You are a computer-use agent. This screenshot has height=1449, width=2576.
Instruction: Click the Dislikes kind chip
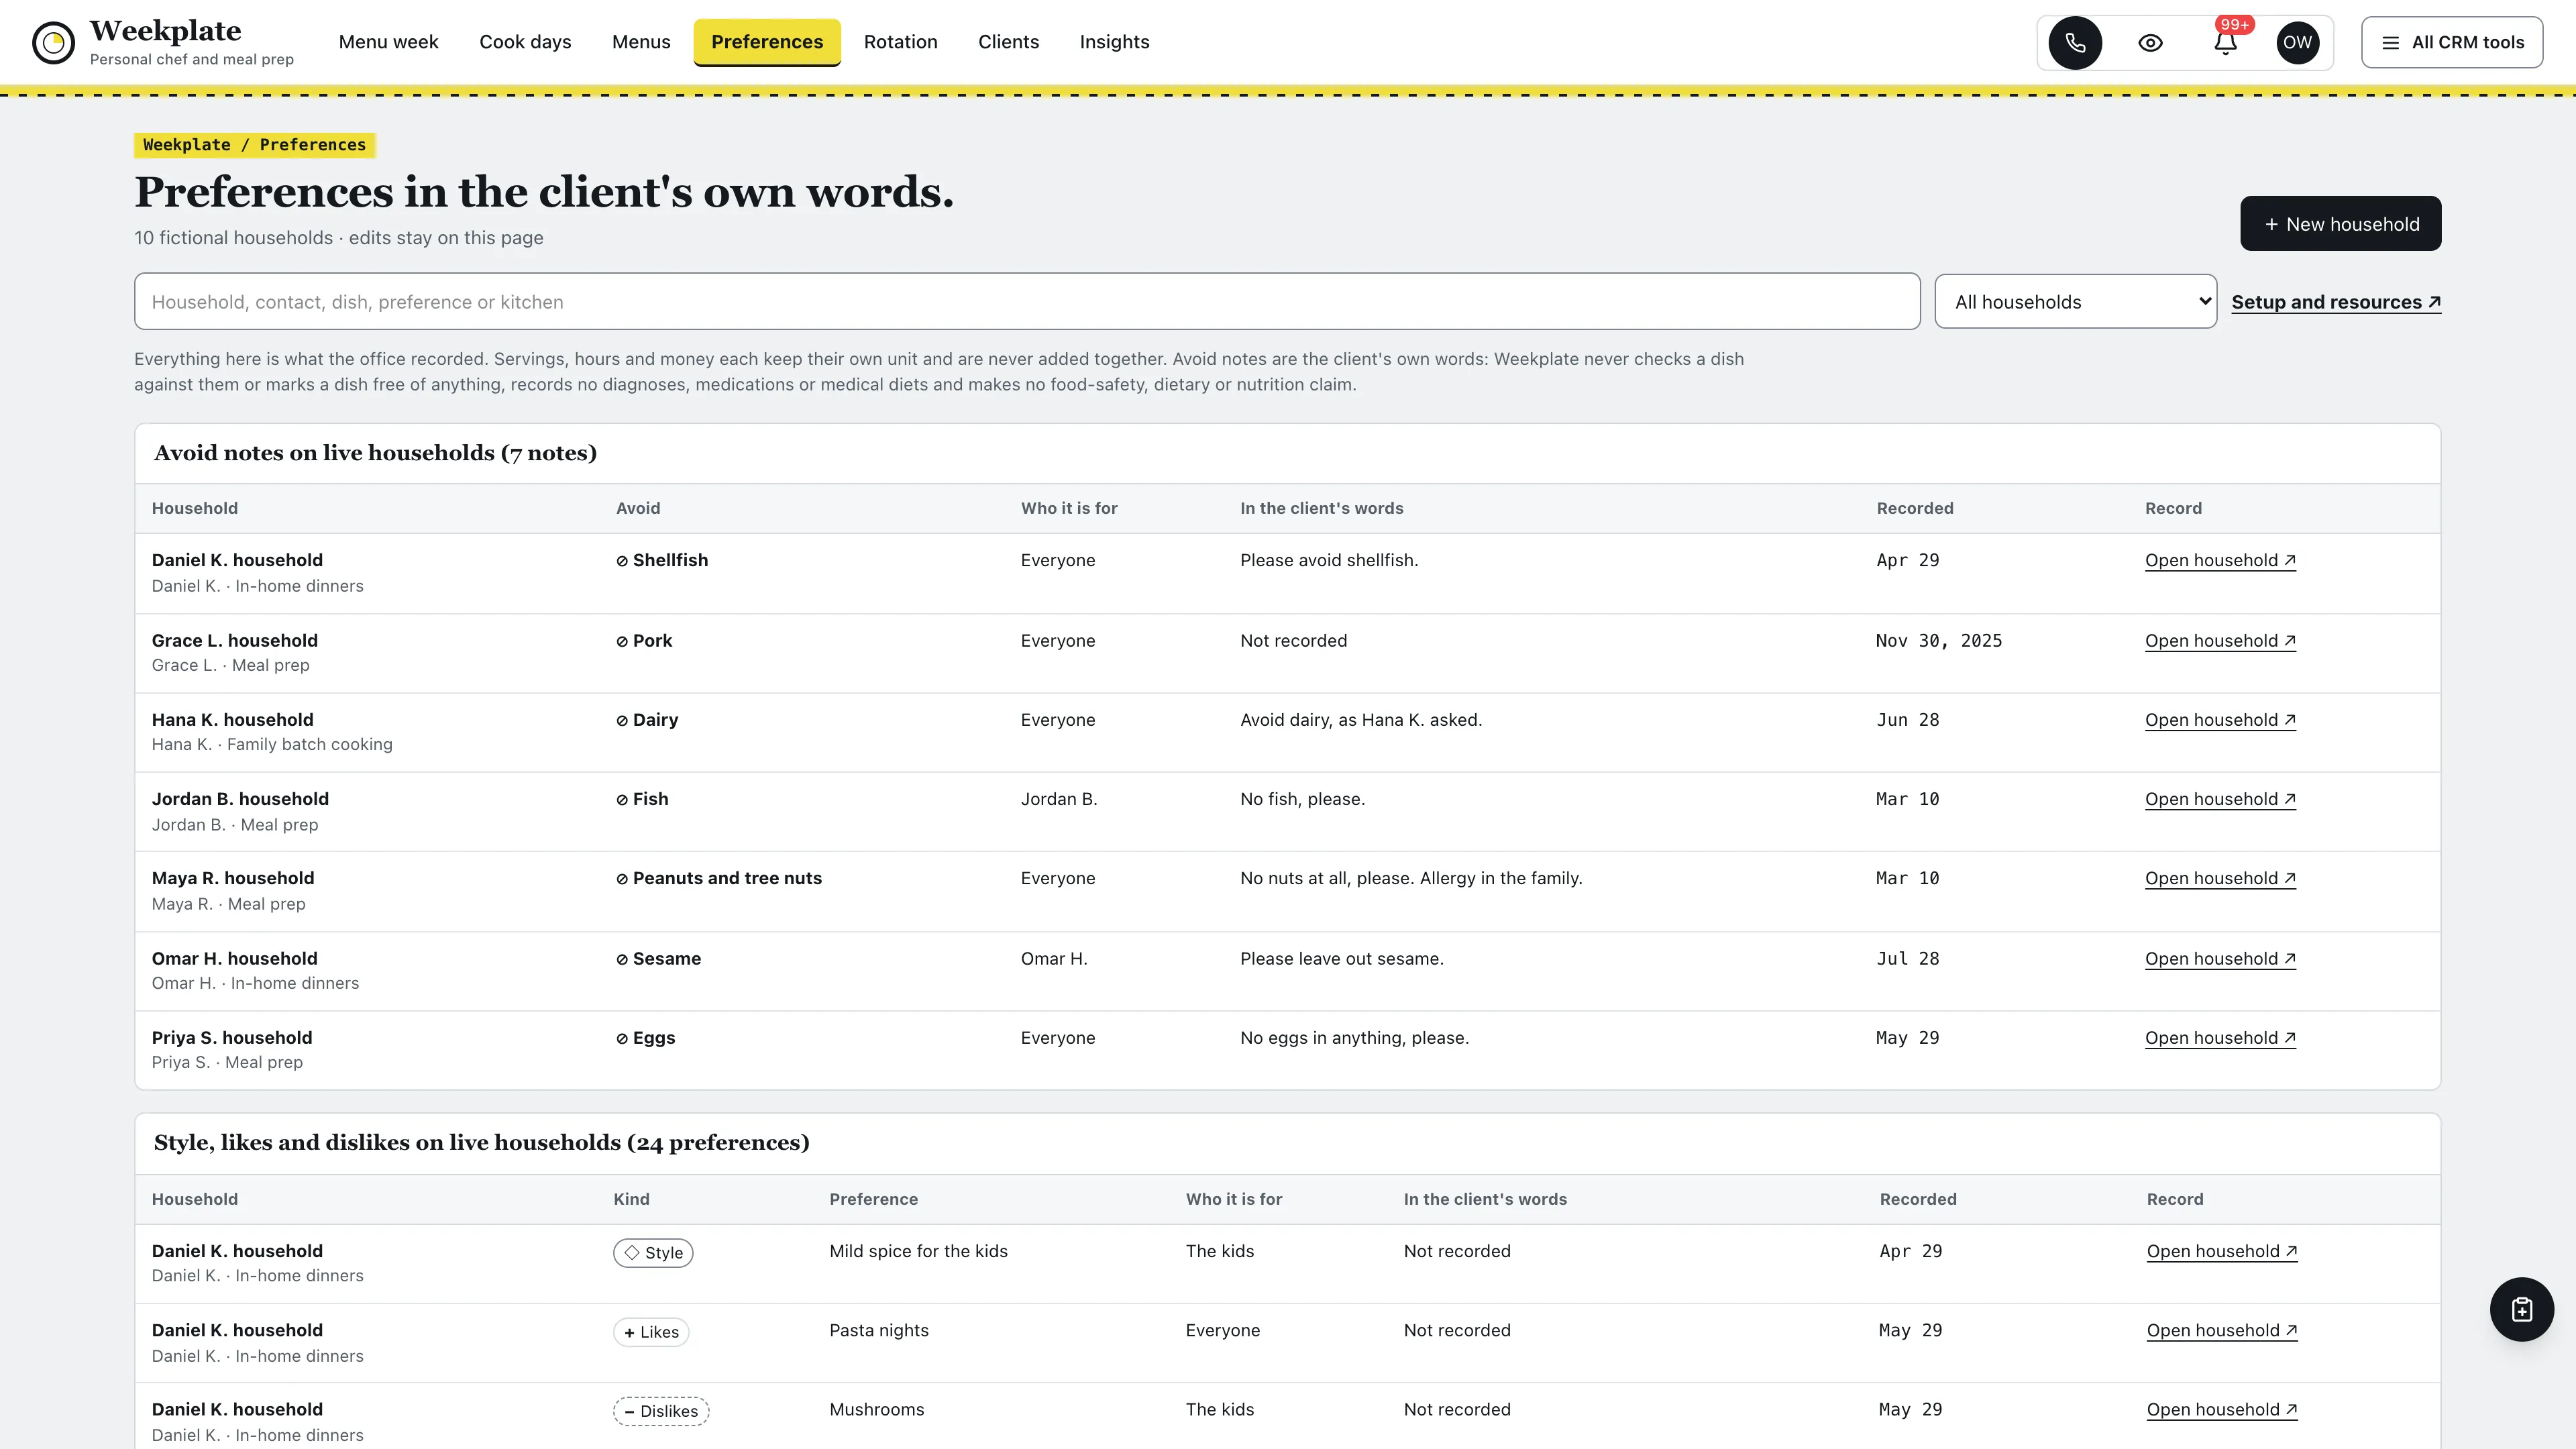(661, 1411)
